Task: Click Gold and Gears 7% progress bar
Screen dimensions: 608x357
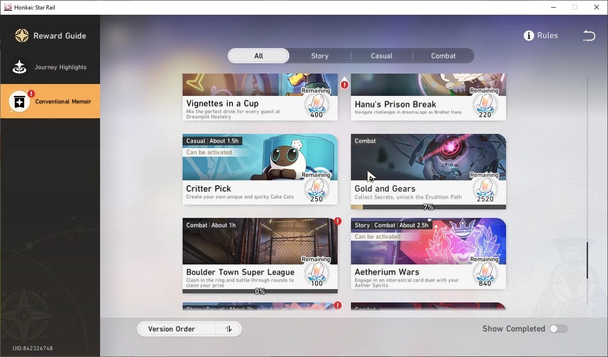Action: (428, 207)
